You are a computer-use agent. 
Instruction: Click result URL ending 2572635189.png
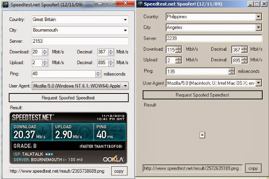point(193,169)
